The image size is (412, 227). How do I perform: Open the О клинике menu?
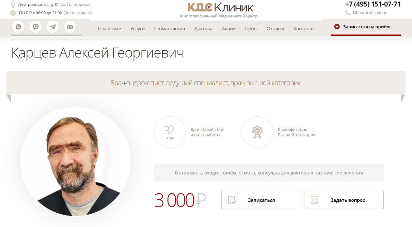pyautogui.click(x=109, y=29)
